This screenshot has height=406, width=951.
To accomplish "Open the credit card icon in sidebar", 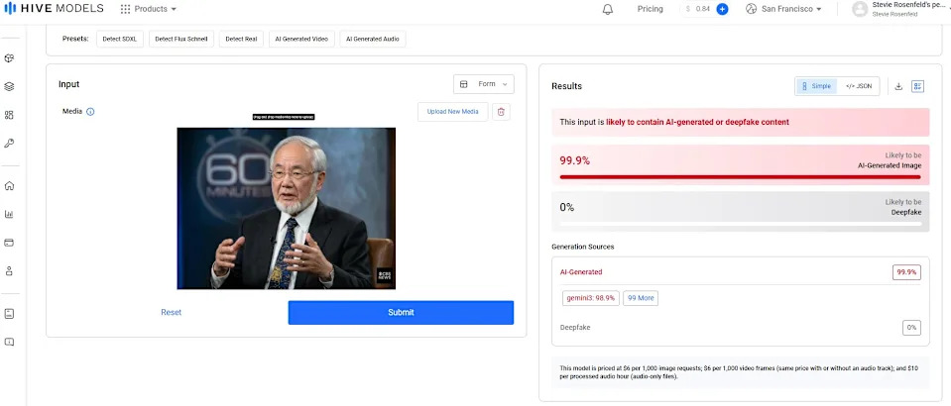I will point(9,243).
